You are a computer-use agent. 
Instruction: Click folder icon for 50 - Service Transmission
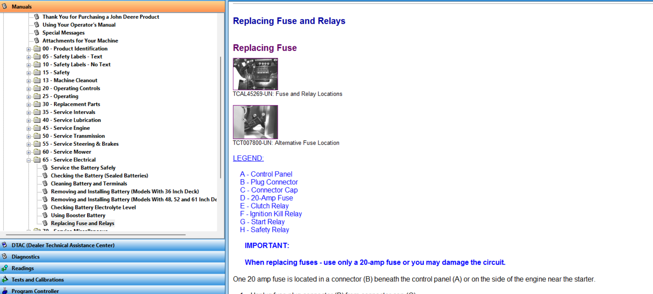pos(37,136)
